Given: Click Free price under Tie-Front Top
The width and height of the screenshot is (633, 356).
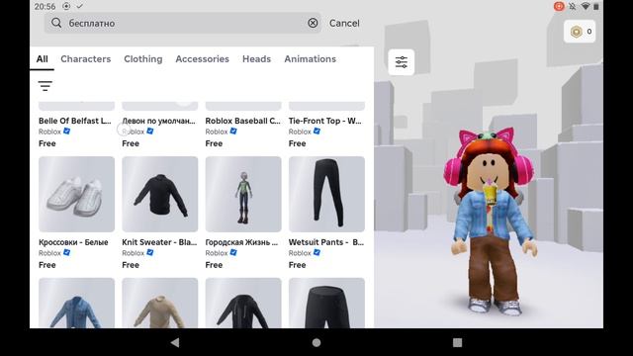Looking at the screenshot, I should (297, 143).
